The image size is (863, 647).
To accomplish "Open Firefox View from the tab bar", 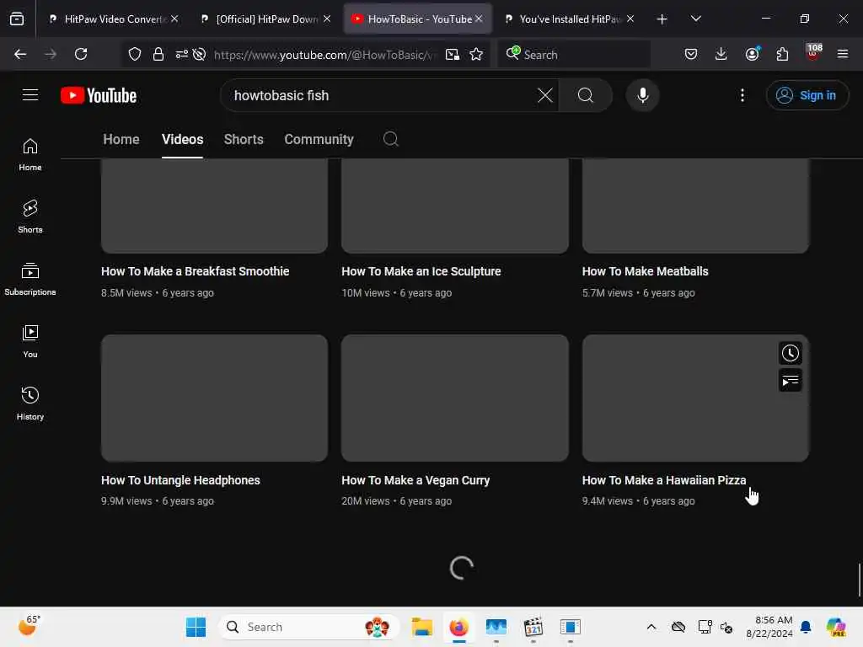I will [17, 19].
